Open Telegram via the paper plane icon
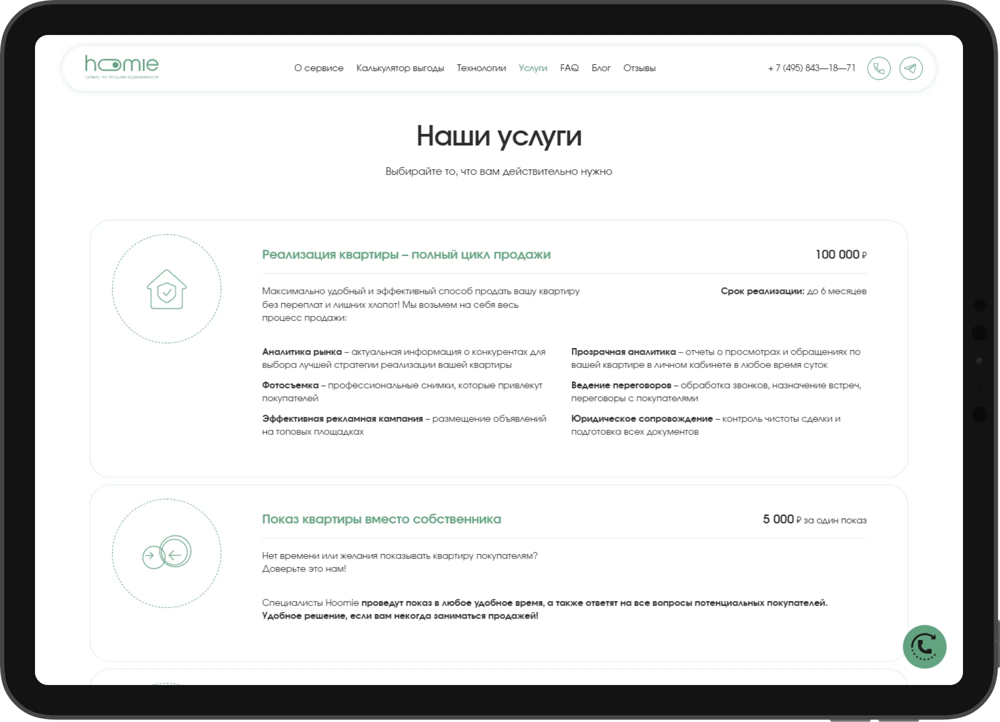The height and width of the screenshot is (722, 1000). [x=910, y=68]
